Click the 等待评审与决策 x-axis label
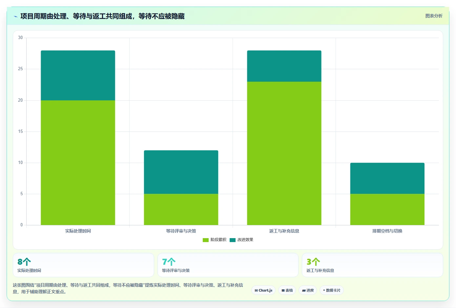456x308 pixels. pos(181,231)
